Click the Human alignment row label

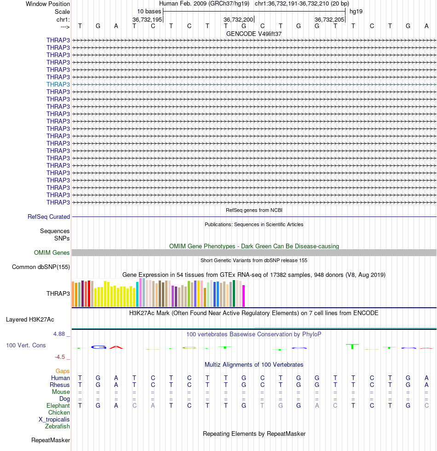coord(60,378)
